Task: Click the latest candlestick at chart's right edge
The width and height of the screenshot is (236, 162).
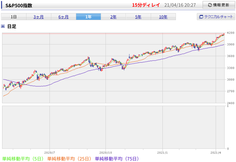Action: pyautogui.click(x=224, y=35)
